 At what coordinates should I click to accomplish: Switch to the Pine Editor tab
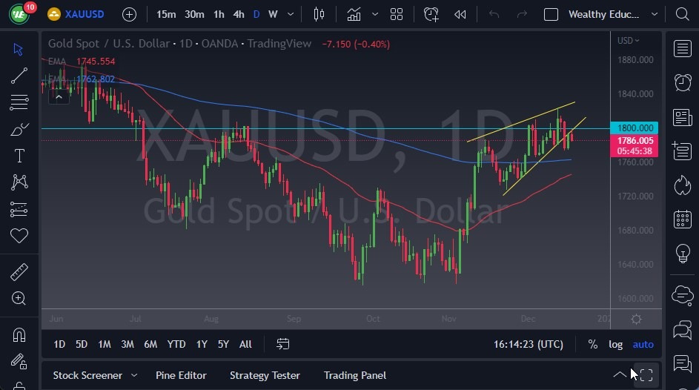click(x=181, y=375)
